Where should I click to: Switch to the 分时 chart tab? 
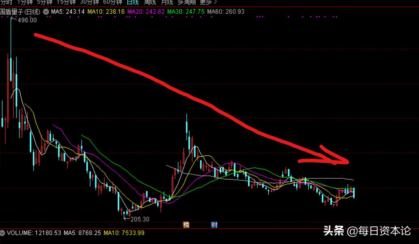[6, 2]
